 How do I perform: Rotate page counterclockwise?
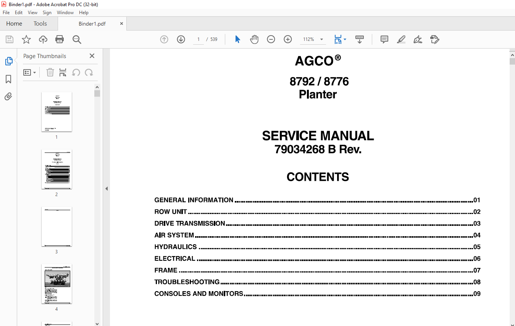(76, 72)
